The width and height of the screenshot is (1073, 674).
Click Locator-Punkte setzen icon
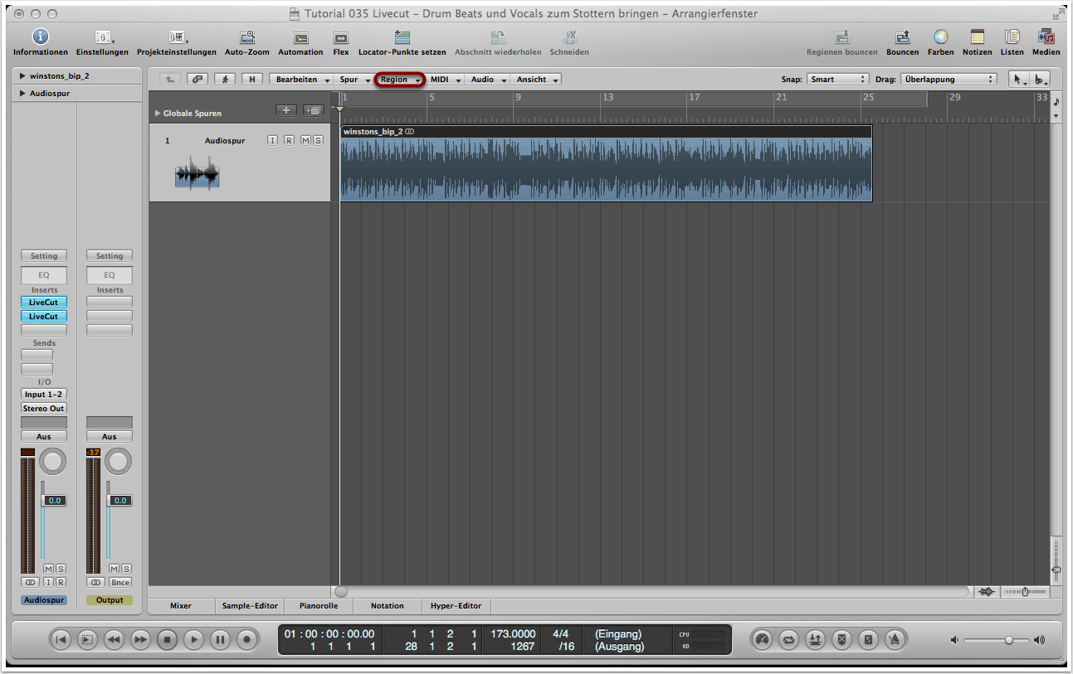pyautogui.click(x=402, y=37)
